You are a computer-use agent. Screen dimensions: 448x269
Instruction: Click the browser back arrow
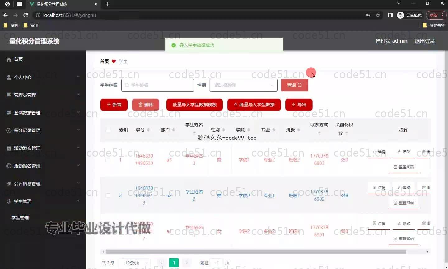(6, 15)
